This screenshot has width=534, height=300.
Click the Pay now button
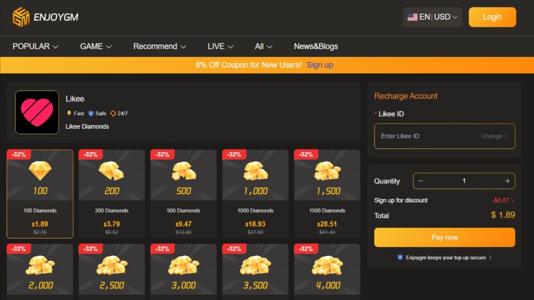click(444, 237)
